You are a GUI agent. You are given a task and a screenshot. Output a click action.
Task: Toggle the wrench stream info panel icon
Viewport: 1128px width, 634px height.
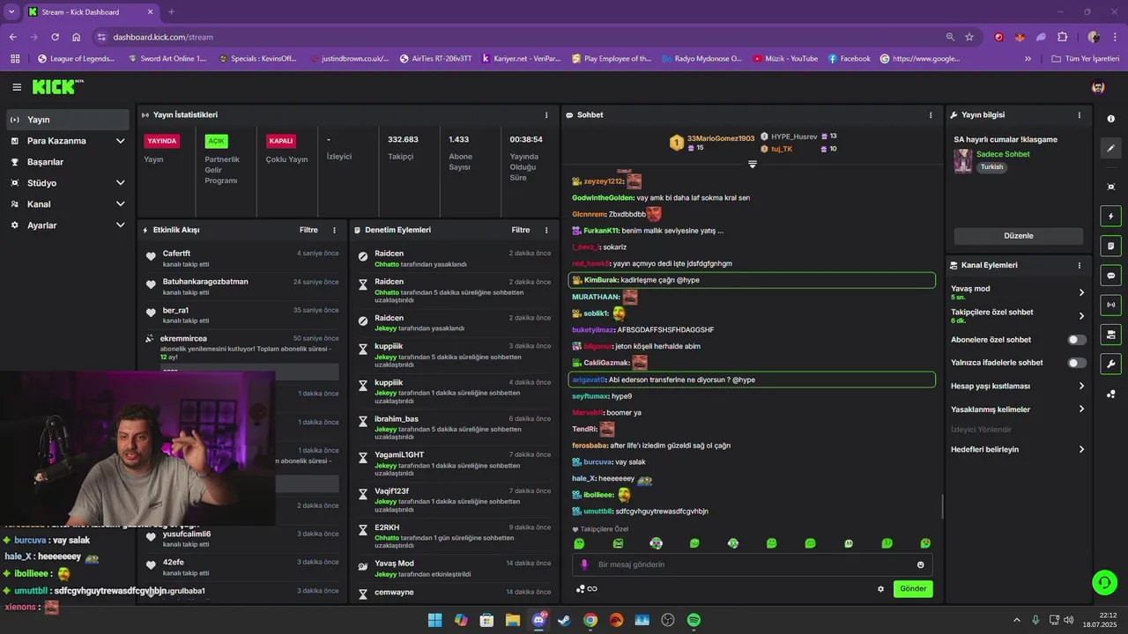coord(1110,364)
